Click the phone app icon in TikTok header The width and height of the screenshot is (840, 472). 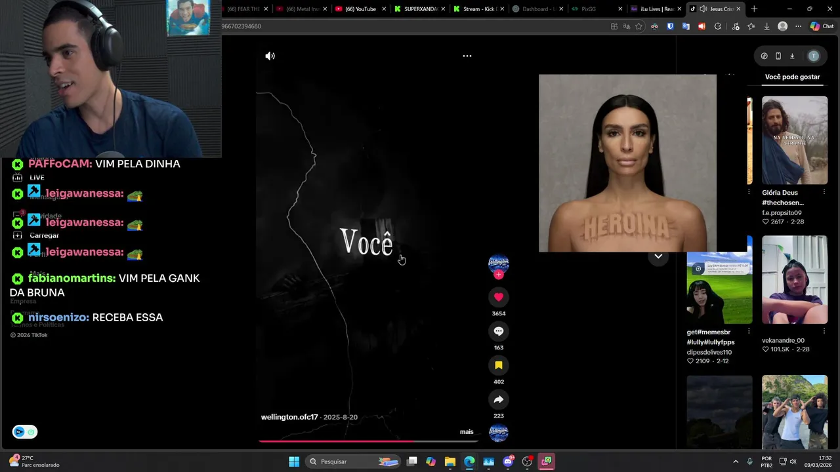click(x=778, y=56)
